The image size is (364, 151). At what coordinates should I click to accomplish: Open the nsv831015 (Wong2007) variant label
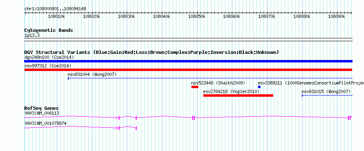(326, 91)
